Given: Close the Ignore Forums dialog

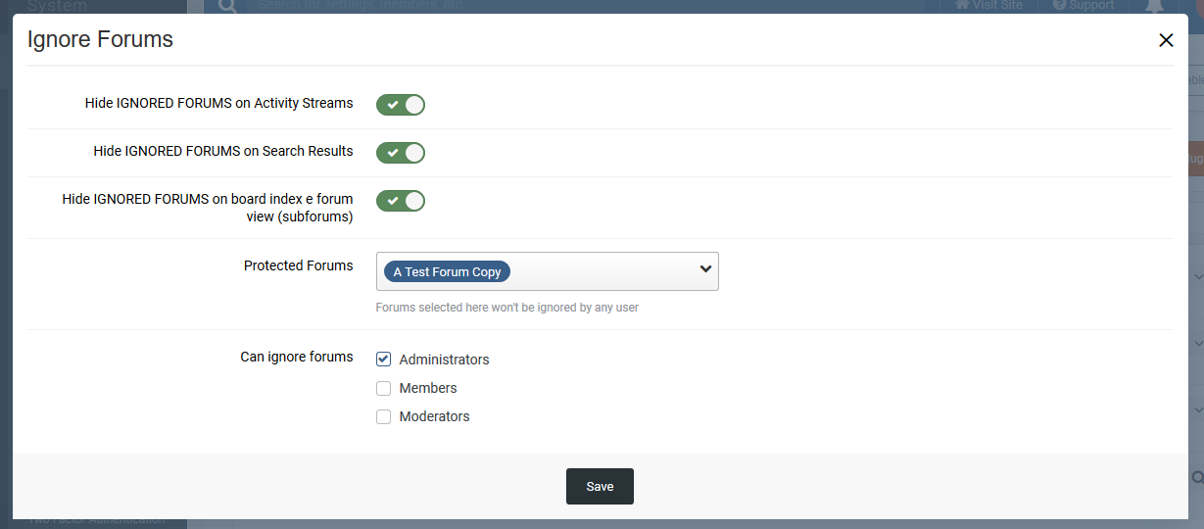Looking at the screenshot, I should coord(1166,40).
